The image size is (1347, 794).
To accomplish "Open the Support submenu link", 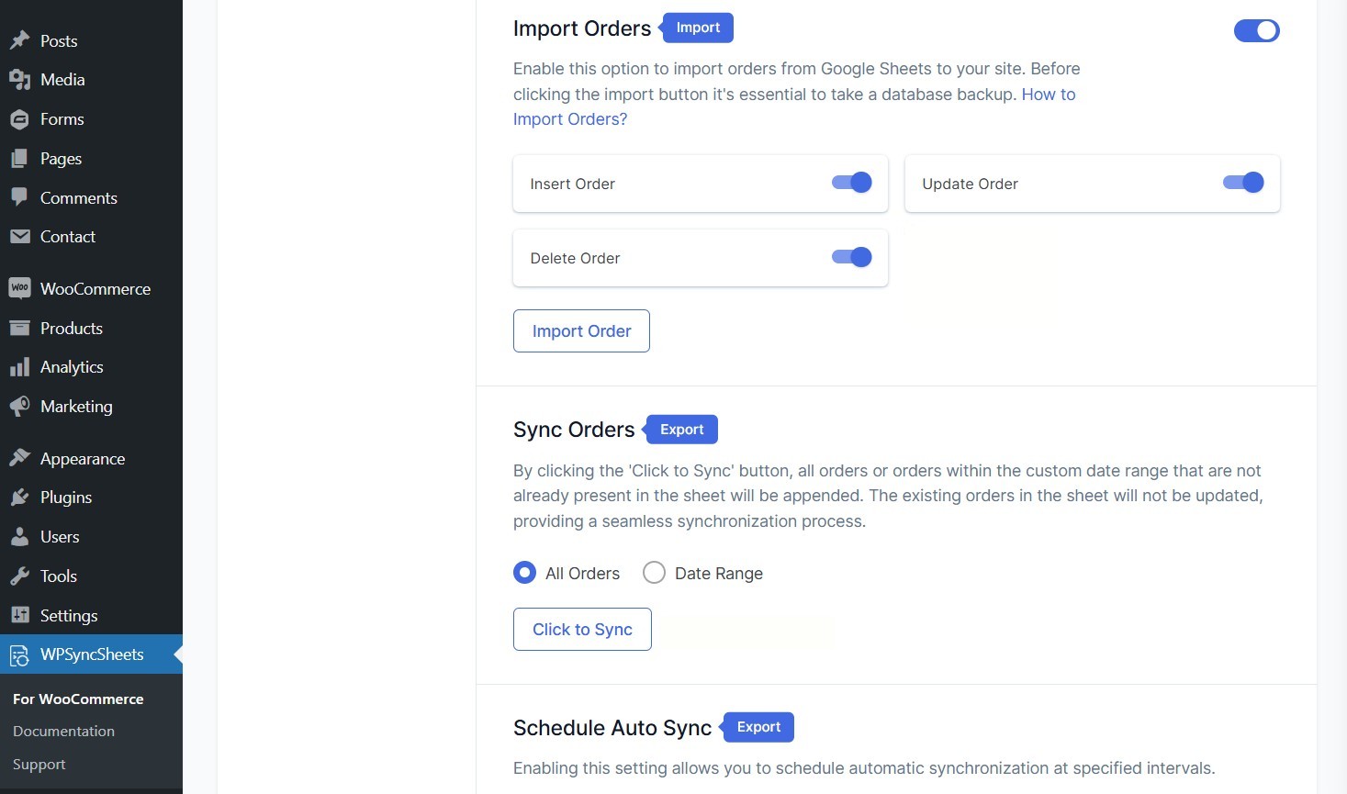I will (39, 764).
